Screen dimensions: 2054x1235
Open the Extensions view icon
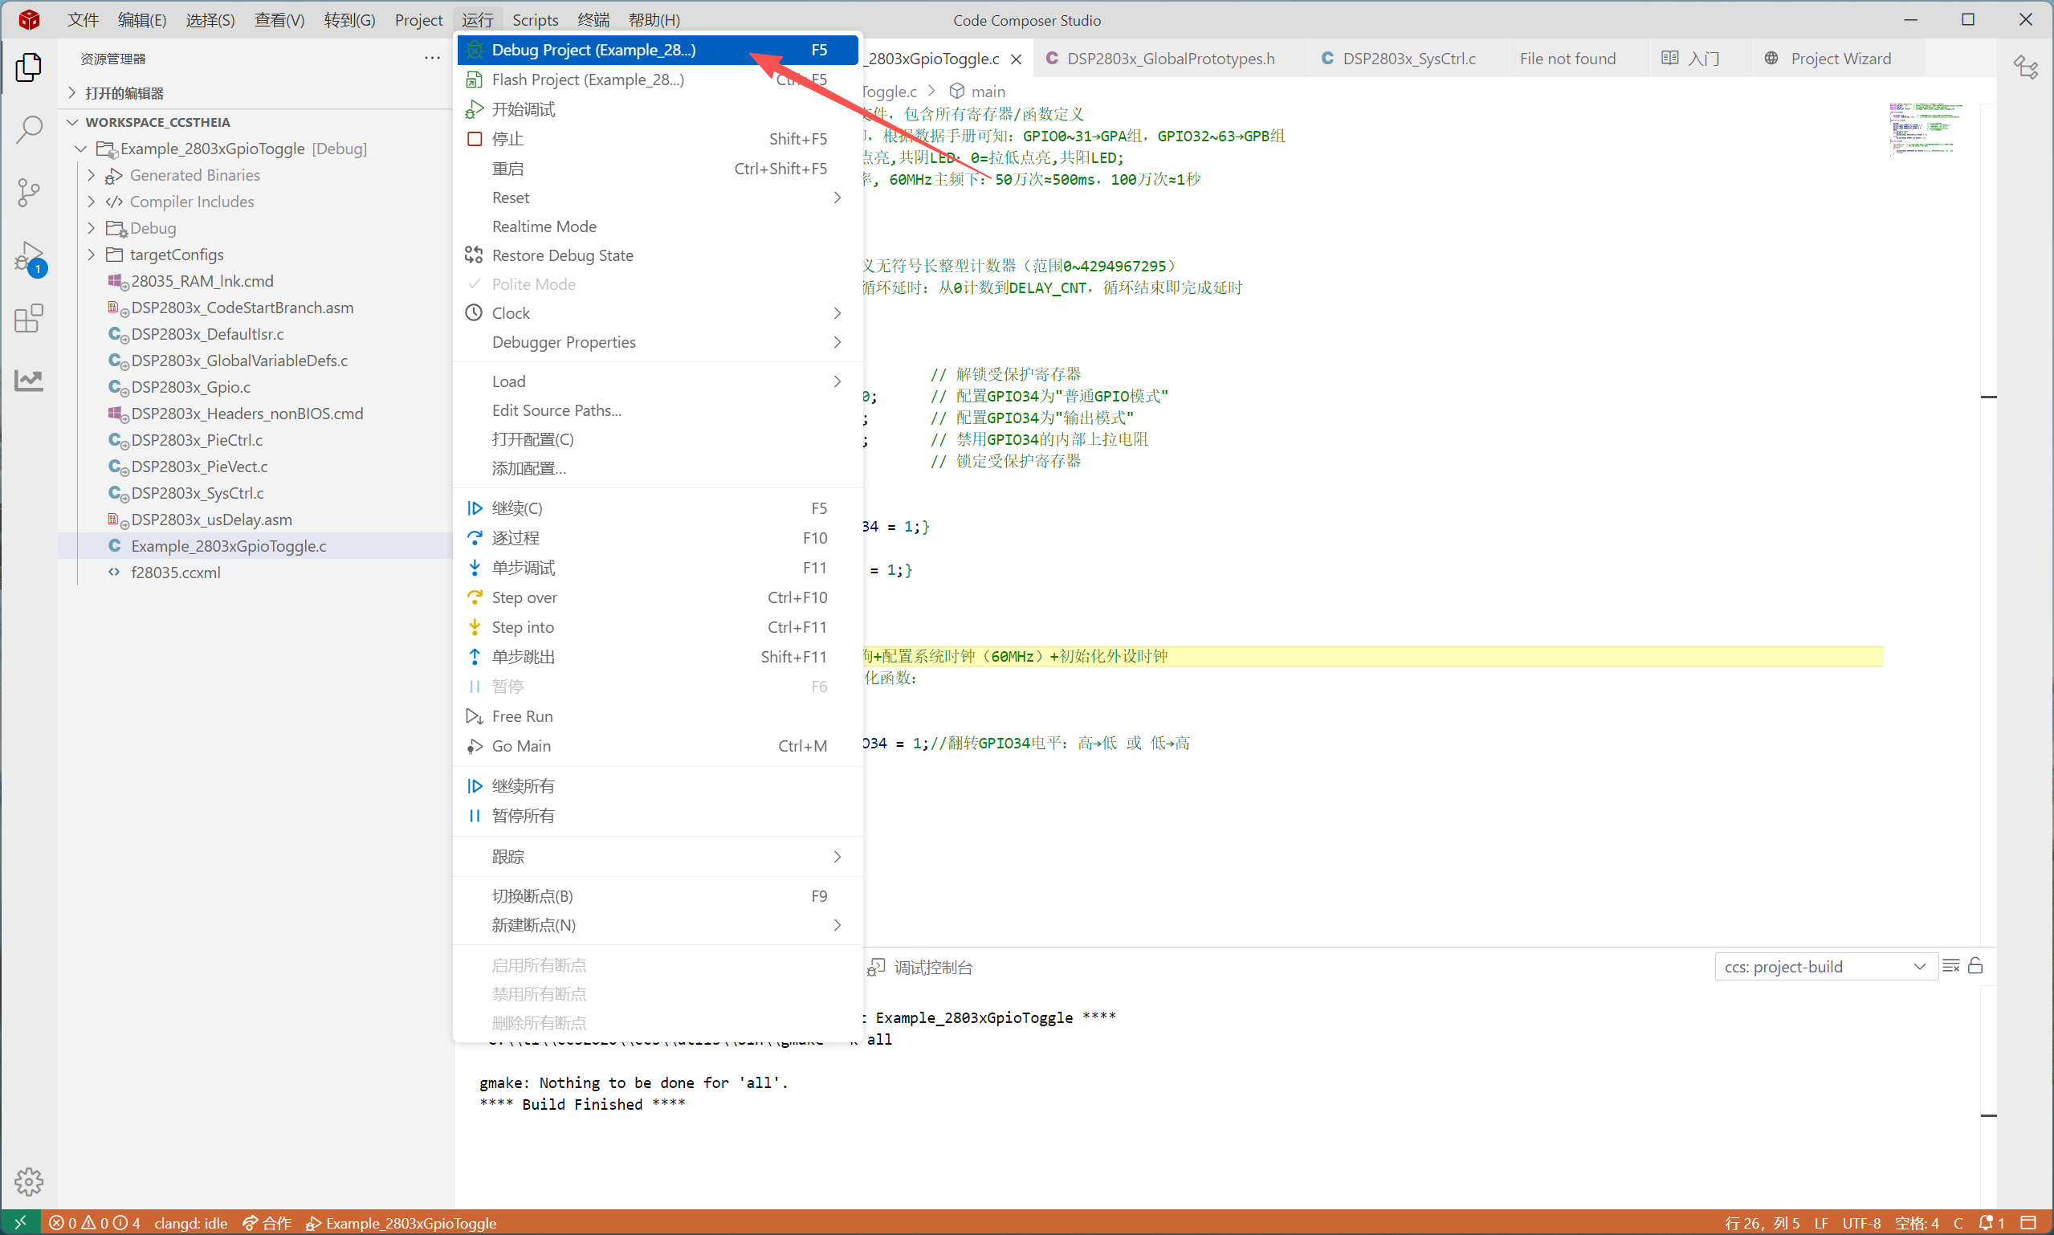(x=29, y=318)
